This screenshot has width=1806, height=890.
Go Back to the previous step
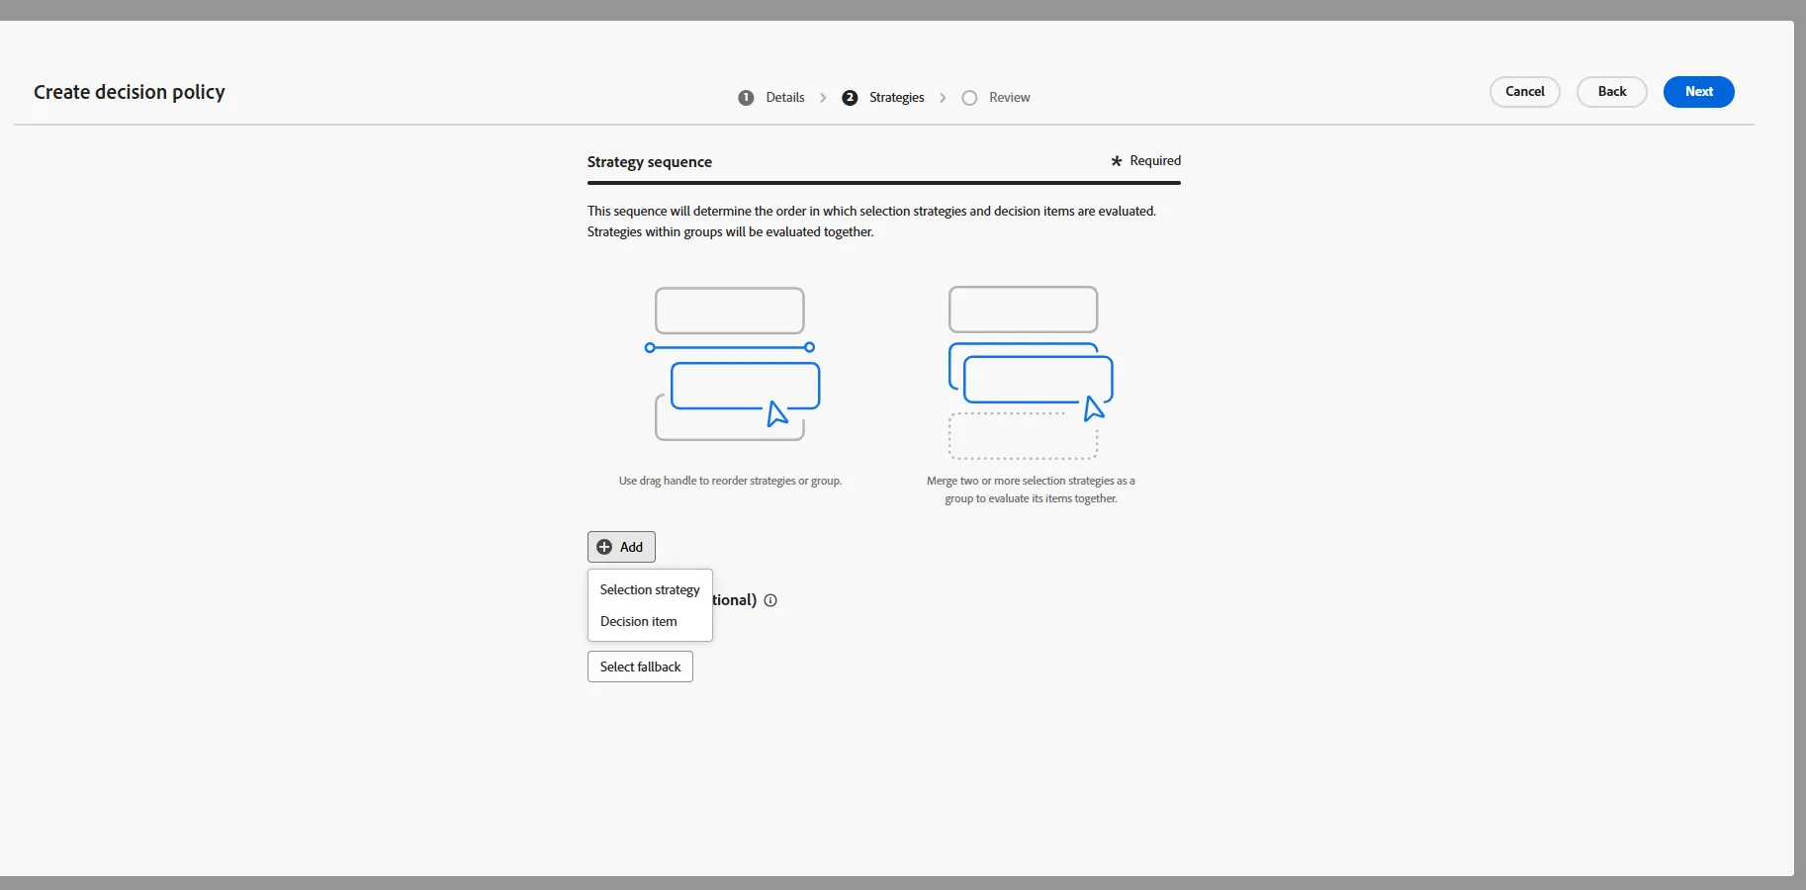[1611, 92]
